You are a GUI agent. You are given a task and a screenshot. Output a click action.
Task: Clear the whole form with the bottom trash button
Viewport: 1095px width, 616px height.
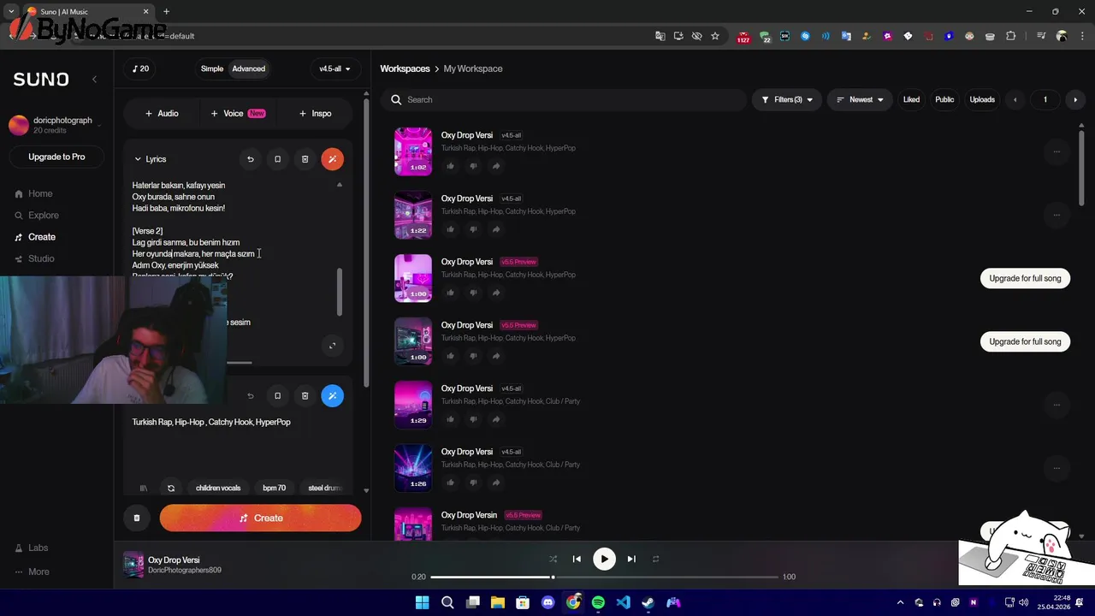click(x=136, y=518)
